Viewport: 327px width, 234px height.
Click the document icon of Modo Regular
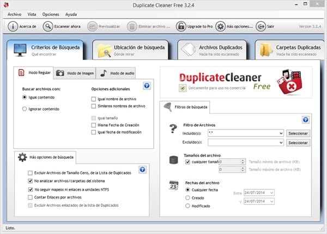(21, 73)
